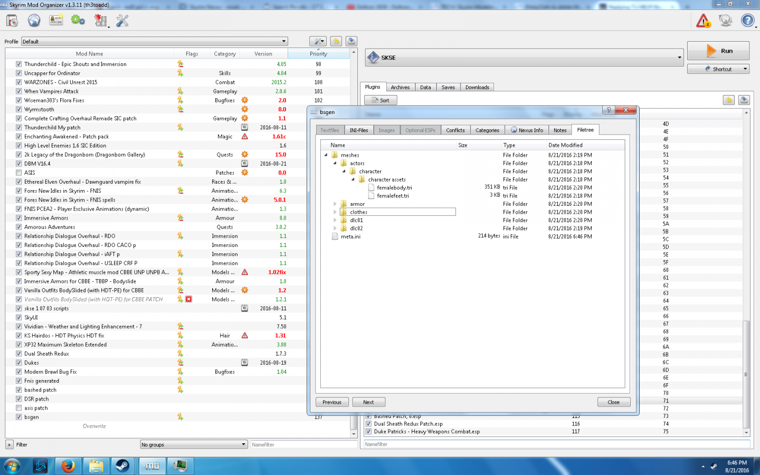Click orange gear flag of Wyrmstooth
This screenshot has height=475, width=760.
click(244, 109)
